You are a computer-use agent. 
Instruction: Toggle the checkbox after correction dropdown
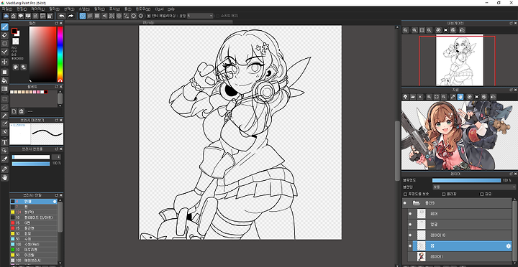tap(217, 16)
